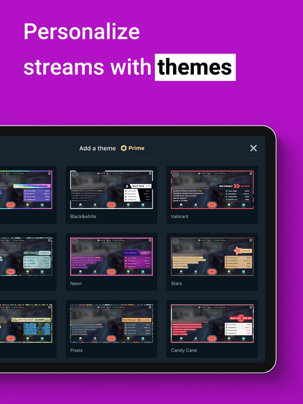
Task: Pick the teal marble theme thumbnail
Action: [26, 257]
